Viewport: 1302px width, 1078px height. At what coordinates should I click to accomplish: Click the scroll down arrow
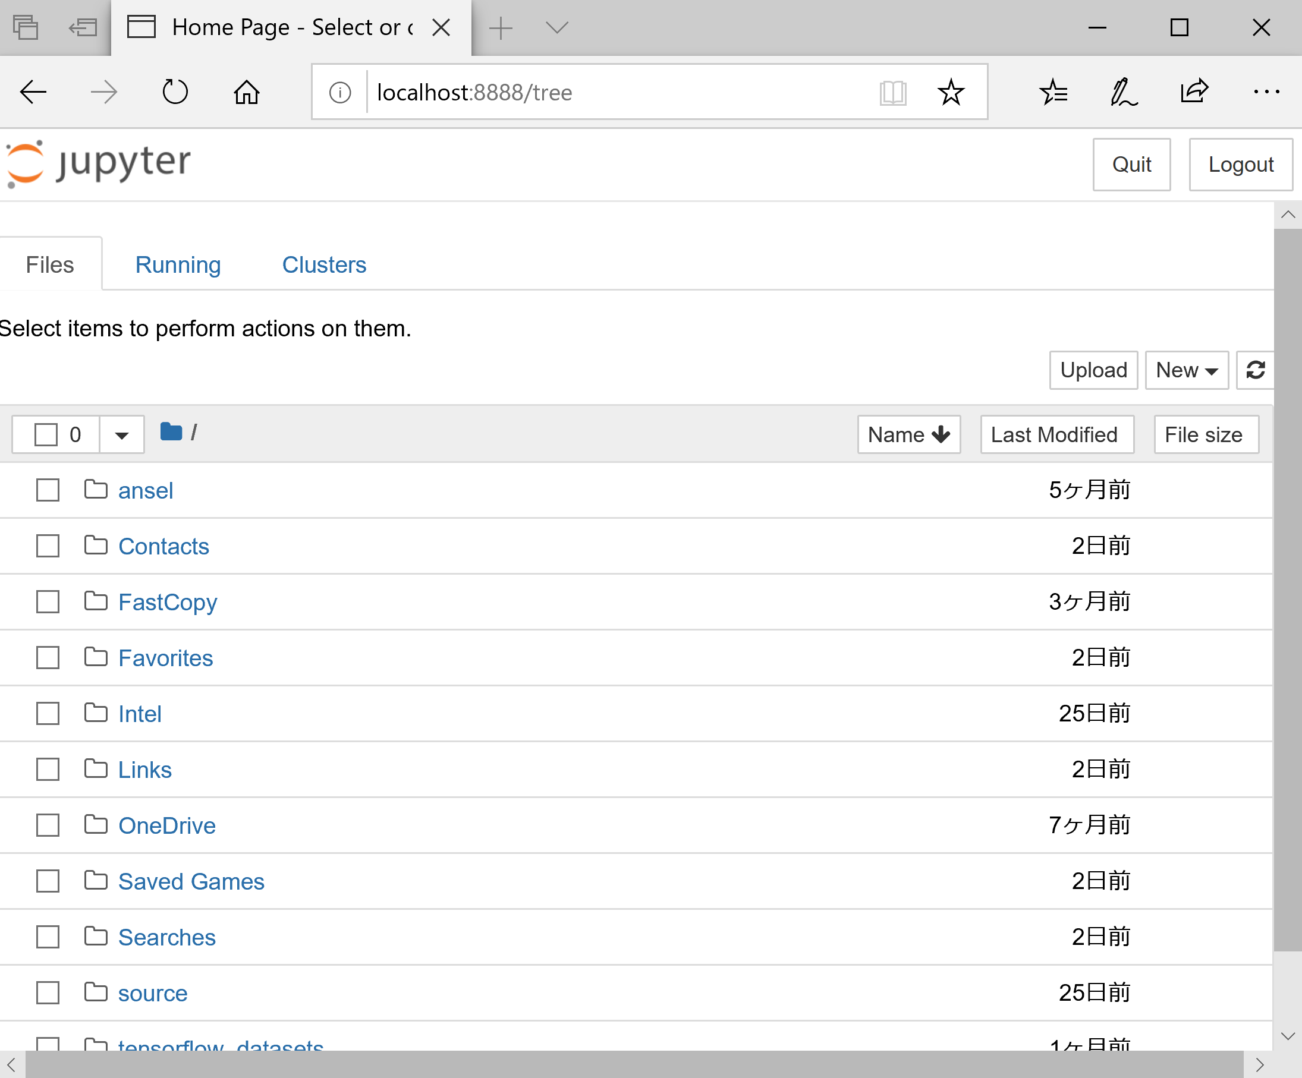(x=1288, y=1036)
